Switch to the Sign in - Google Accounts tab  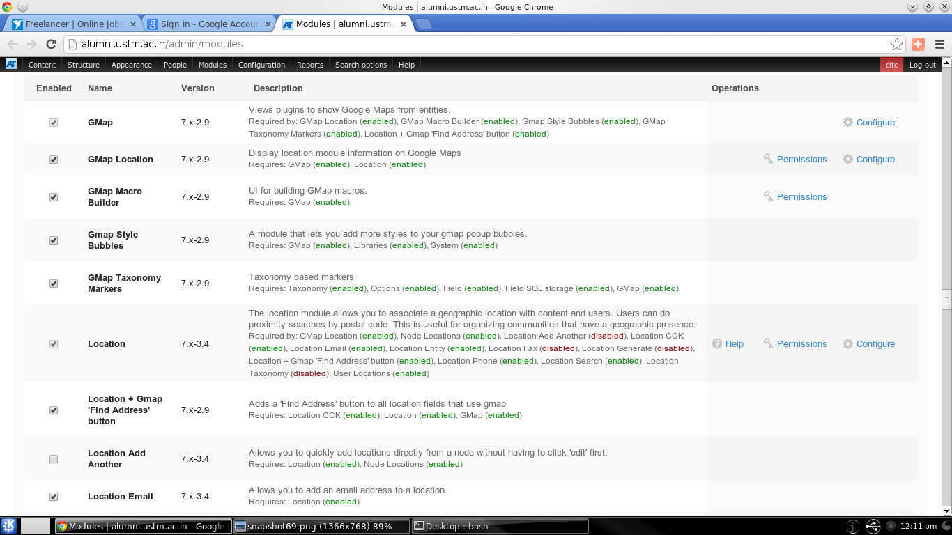pos(209,24)
